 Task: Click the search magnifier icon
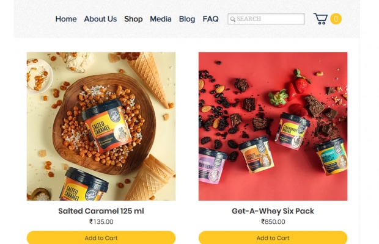[233, 20]
